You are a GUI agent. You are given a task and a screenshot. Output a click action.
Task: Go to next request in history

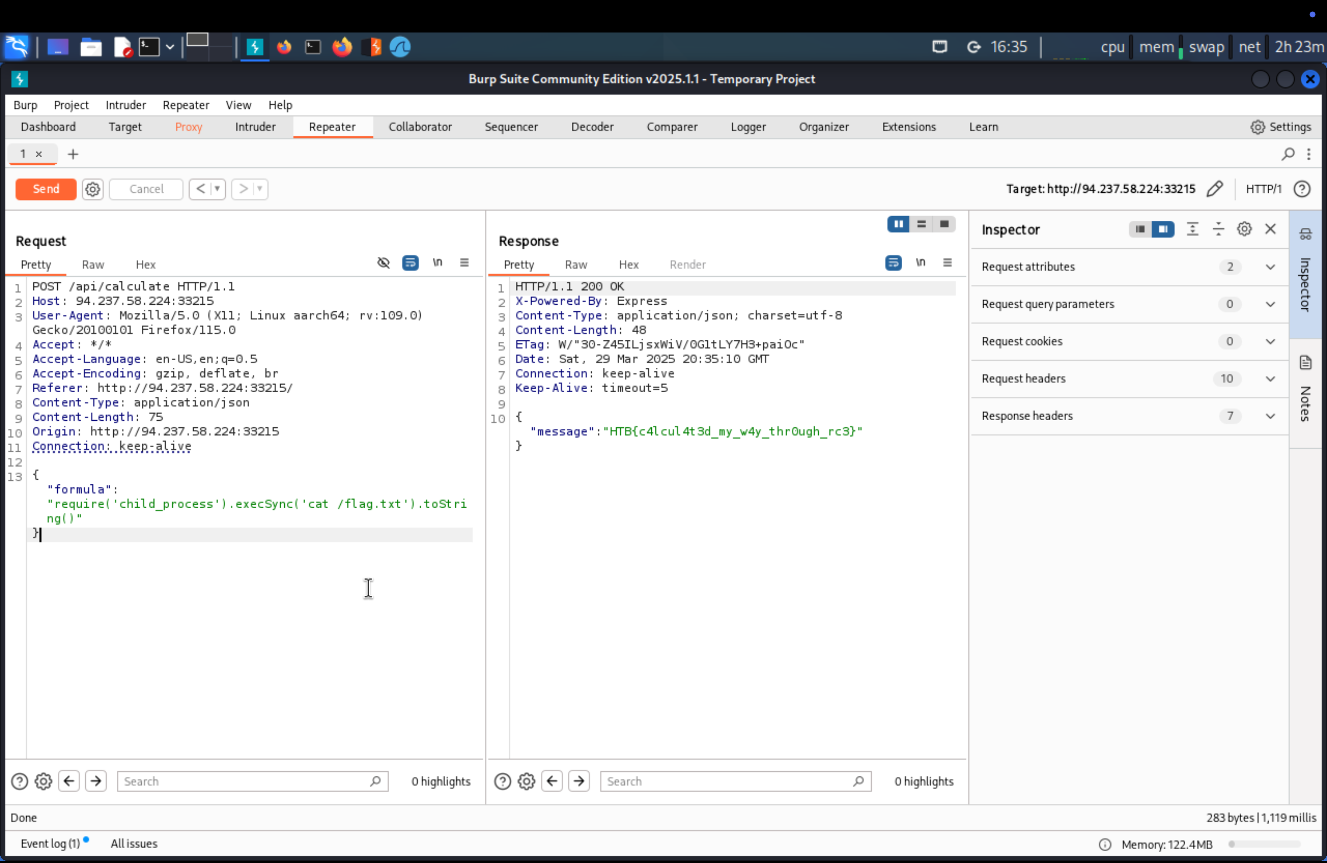click(243, 189)
